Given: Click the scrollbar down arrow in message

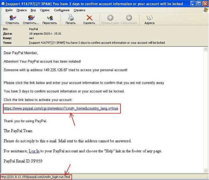Looking at the screenshot, I should (x=206, y=170).
